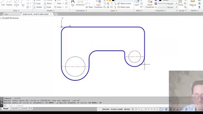This screenshot has height=114, width=203.
Task: Choose the Scale tool
Action: (x=47, y=7)
